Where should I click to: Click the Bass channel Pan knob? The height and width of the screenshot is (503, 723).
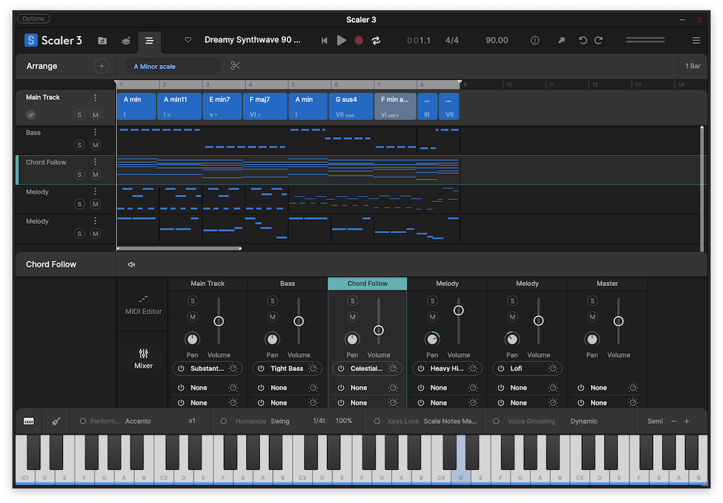[272, 339]
